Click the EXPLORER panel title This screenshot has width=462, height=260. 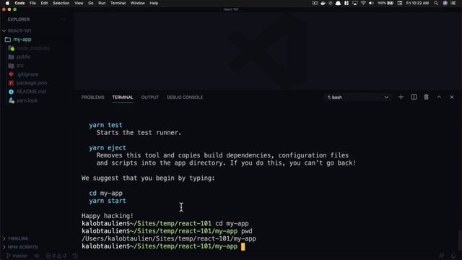coord(19,19)
